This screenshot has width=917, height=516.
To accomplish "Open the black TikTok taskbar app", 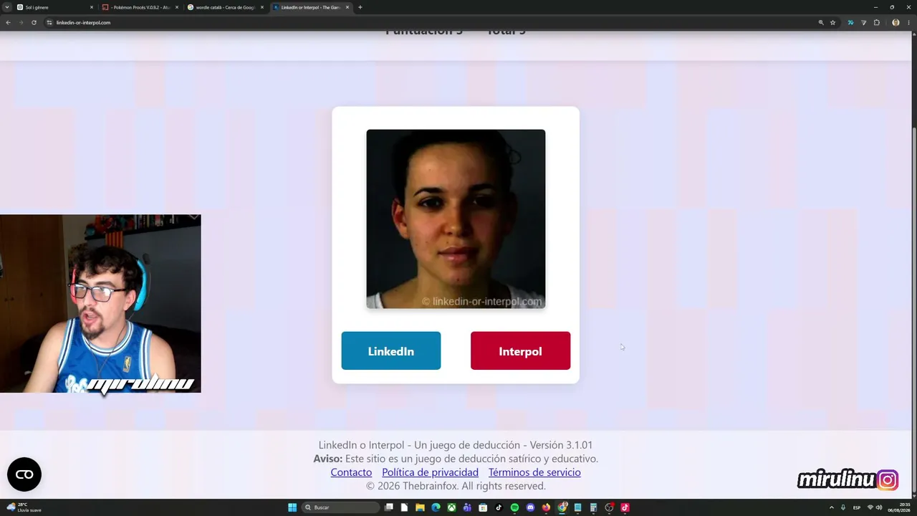I will 499,507.
